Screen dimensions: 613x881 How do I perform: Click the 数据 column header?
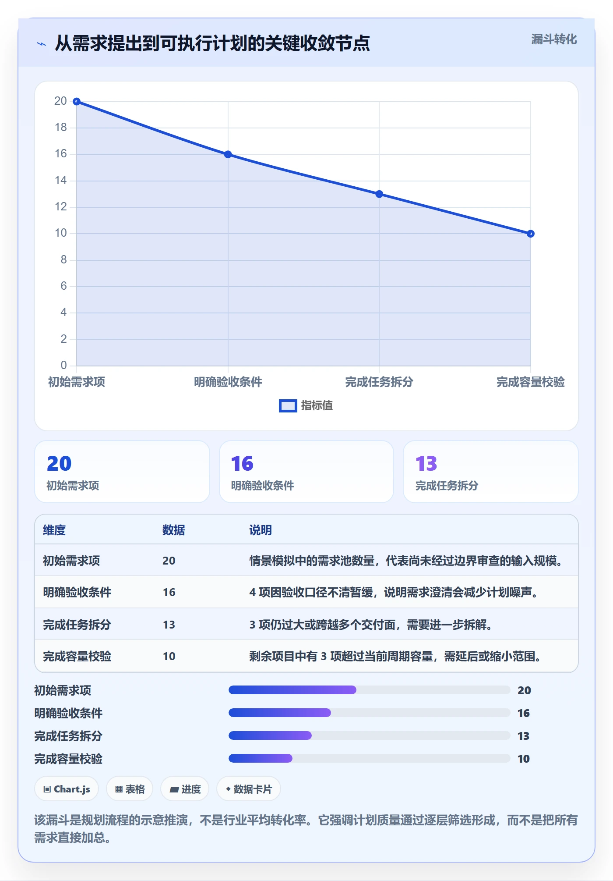tap(174, 530)
